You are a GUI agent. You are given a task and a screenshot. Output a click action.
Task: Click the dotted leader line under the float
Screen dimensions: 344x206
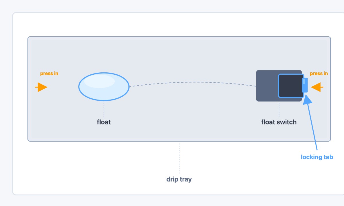104,109
